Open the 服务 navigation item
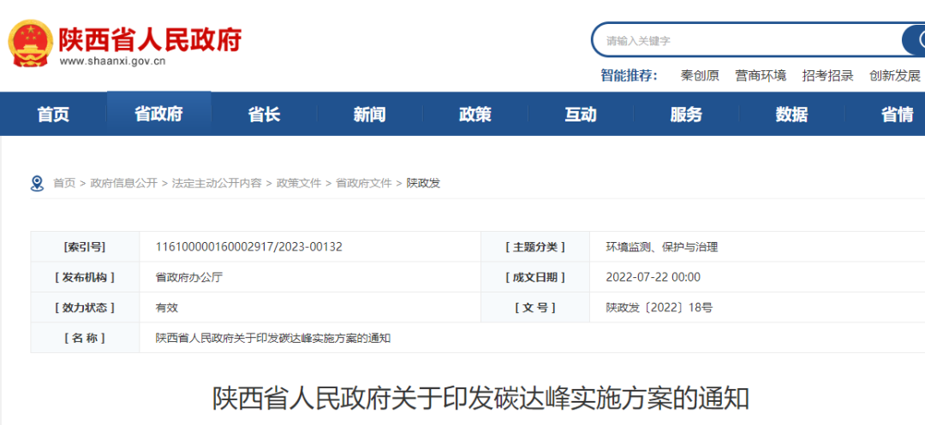This screenshot has height=425, width=925. pos(686,115)
